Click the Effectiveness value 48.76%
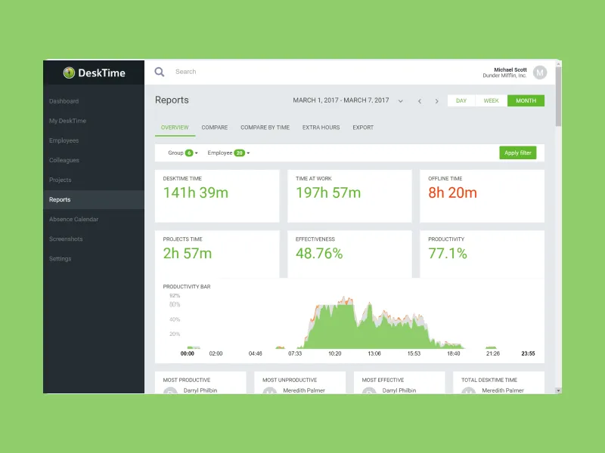 click(319, 254)
